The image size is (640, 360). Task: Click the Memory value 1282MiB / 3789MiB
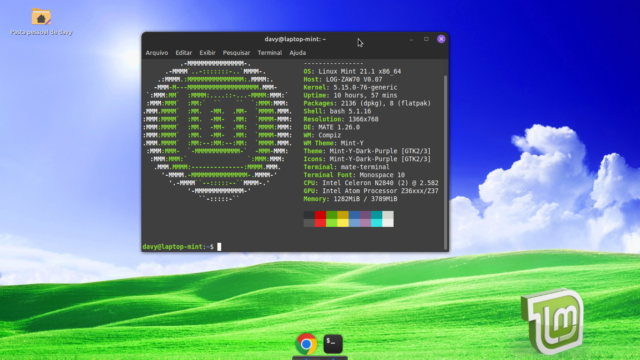[365, 199]
